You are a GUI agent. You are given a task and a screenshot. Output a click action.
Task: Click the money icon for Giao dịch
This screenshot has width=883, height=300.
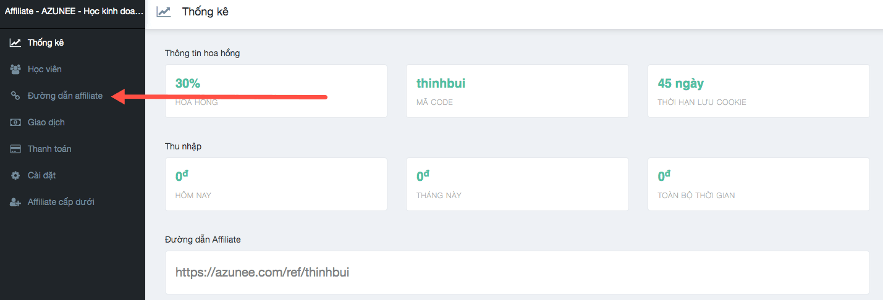(x=15, y=122)
